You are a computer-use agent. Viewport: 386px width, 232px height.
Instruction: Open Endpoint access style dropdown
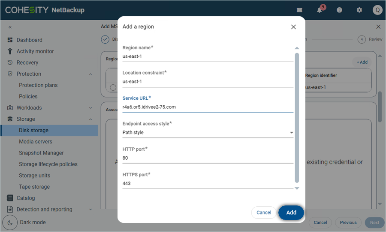point(208,133)
